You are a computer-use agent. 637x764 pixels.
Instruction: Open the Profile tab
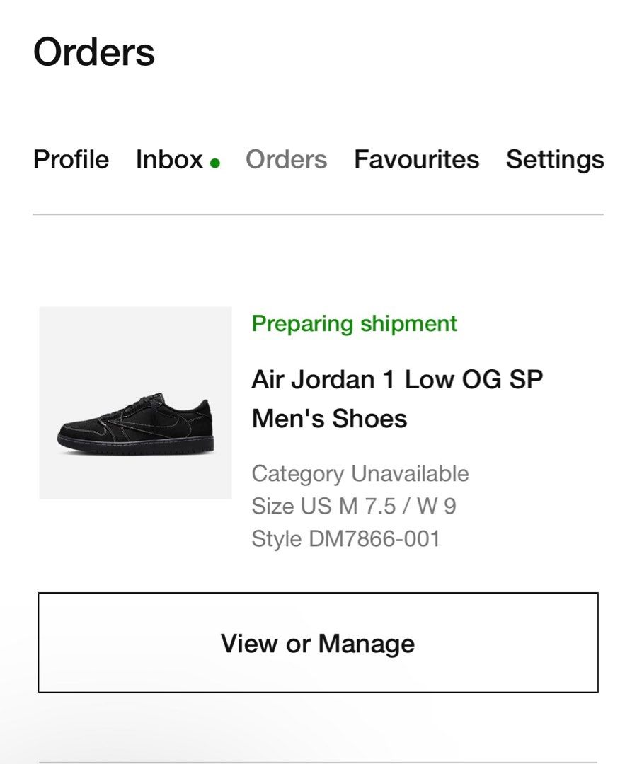click(x=71, y=160)
